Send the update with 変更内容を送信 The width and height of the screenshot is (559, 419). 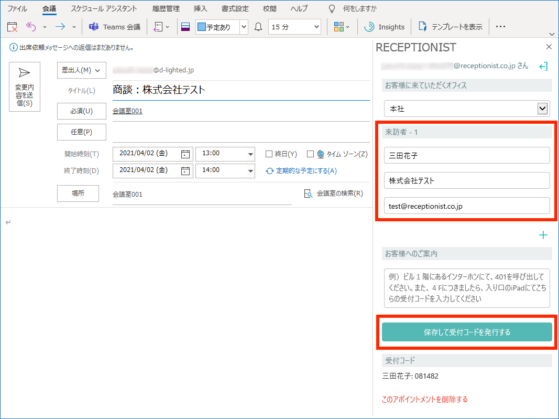24,87
